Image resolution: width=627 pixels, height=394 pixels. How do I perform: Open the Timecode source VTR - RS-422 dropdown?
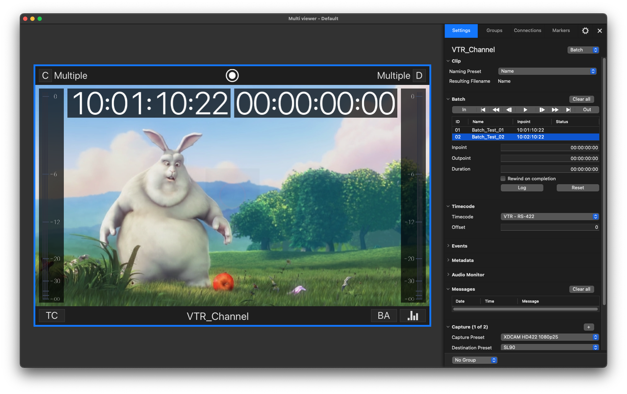pos(550,217)
